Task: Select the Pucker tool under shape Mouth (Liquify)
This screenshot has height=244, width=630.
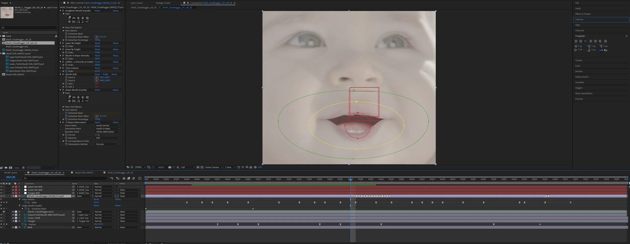Action: [x=87, y=97]
